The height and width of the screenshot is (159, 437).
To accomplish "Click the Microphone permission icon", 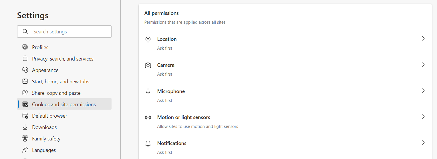I will pos(148,92).
